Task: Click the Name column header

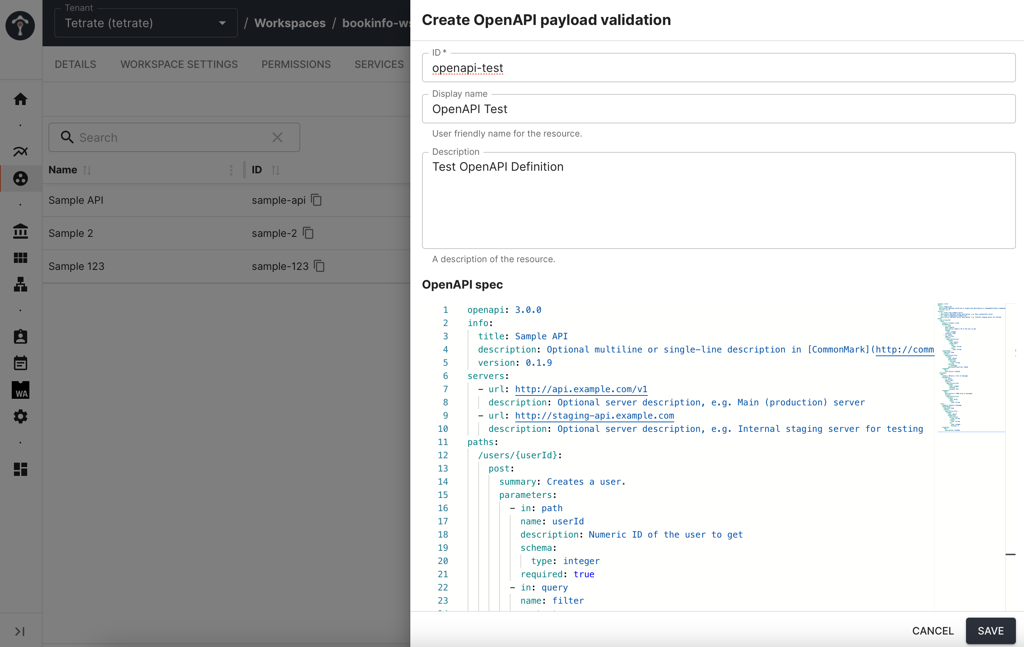Action: (62, 170)
